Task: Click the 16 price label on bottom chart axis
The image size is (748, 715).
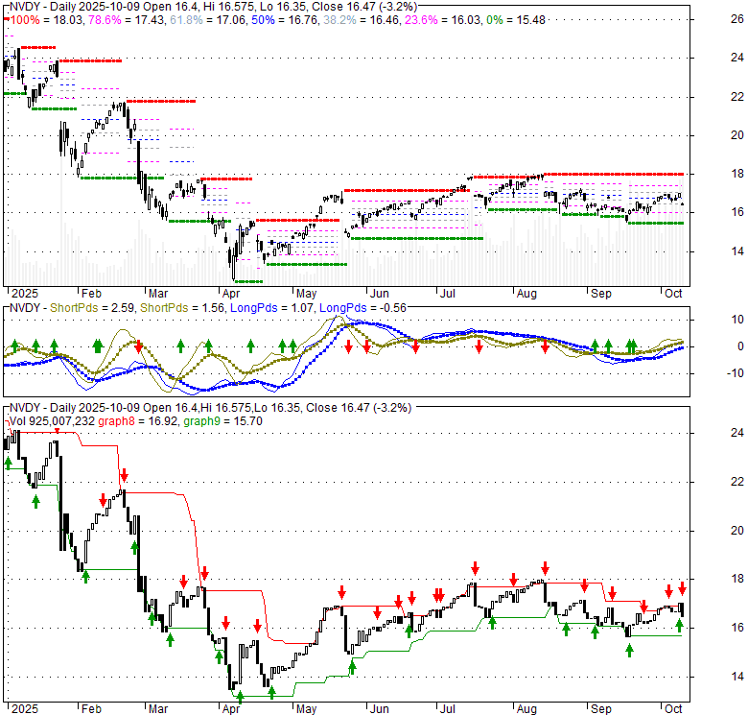Action: click(737, 628)
